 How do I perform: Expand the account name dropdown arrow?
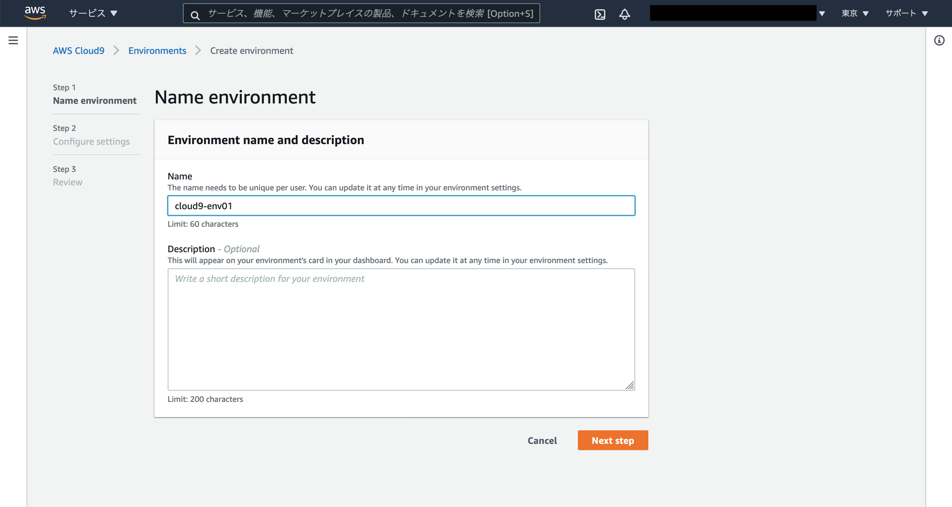(x=822, y=14)
